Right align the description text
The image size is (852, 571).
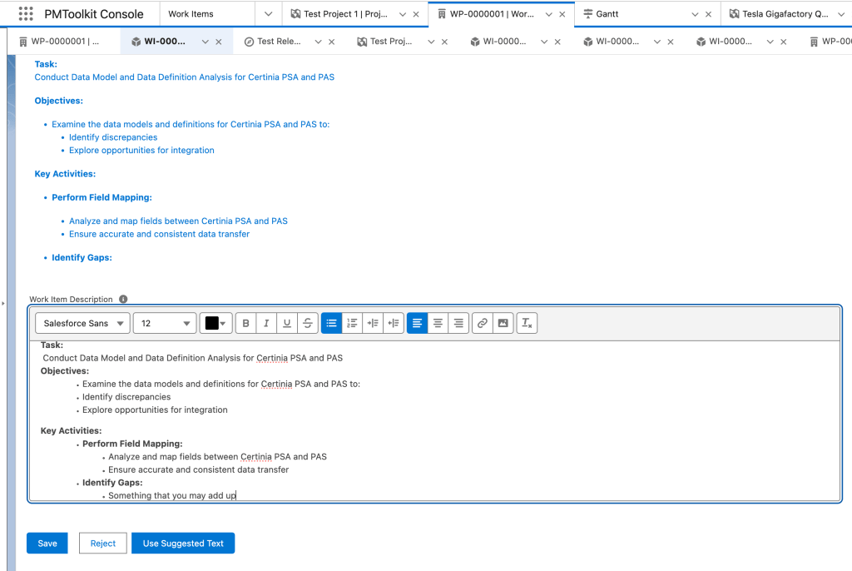coord(458,324)
